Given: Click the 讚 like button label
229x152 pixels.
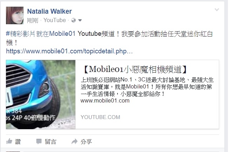Looking at the screenshot, I should (18, 141).
